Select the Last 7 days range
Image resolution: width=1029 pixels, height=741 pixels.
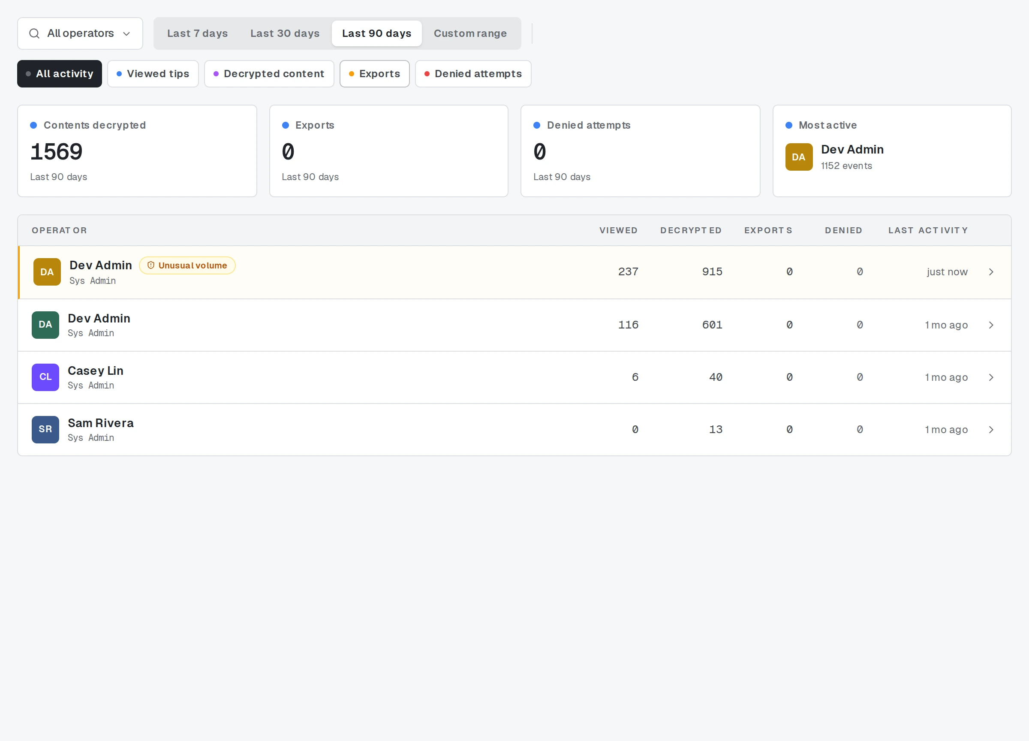(197, 33)
